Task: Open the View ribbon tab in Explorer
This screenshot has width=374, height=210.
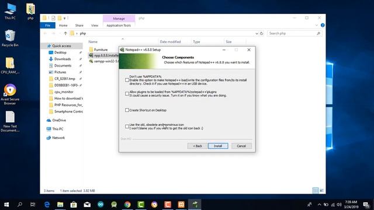Action: pos(95,25)
